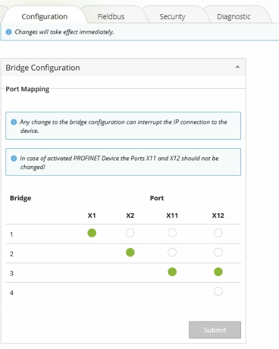Assign port X12 to Bridge 2
This screenshot has width=279, height=349.
[218, 252]
